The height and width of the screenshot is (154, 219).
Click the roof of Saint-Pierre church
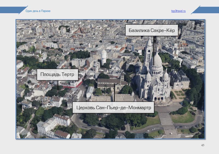point(109,81)
